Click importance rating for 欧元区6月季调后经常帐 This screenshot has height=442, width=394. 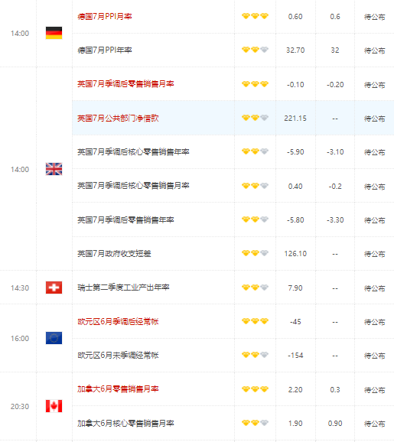[x=255, y=321]
